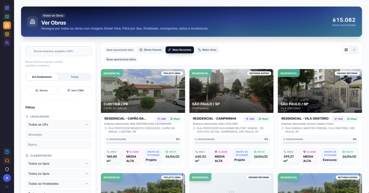369x193 pixels.
Task: Open the first Todos os tipos dropdown
Action: (58, 164)
